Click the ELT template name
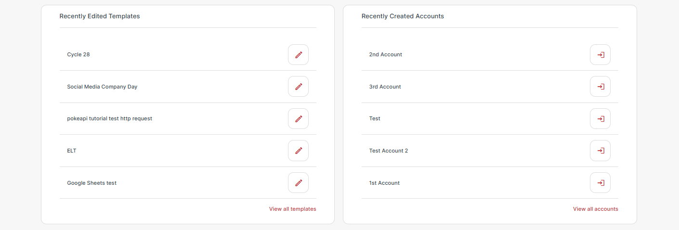Image resolution: width=679 pixels, height=230 pixels. pos(72,151)
